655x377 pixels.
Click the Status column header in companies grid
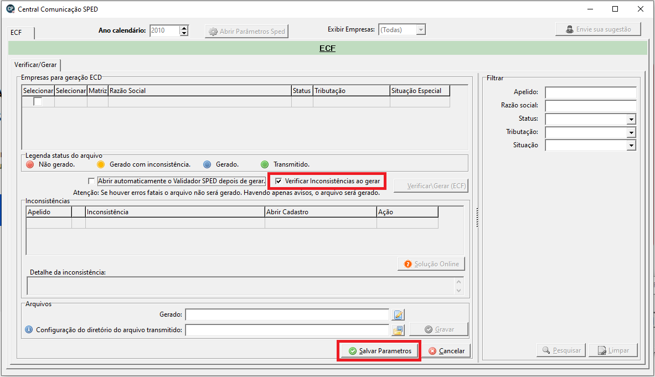pos(302,91)
